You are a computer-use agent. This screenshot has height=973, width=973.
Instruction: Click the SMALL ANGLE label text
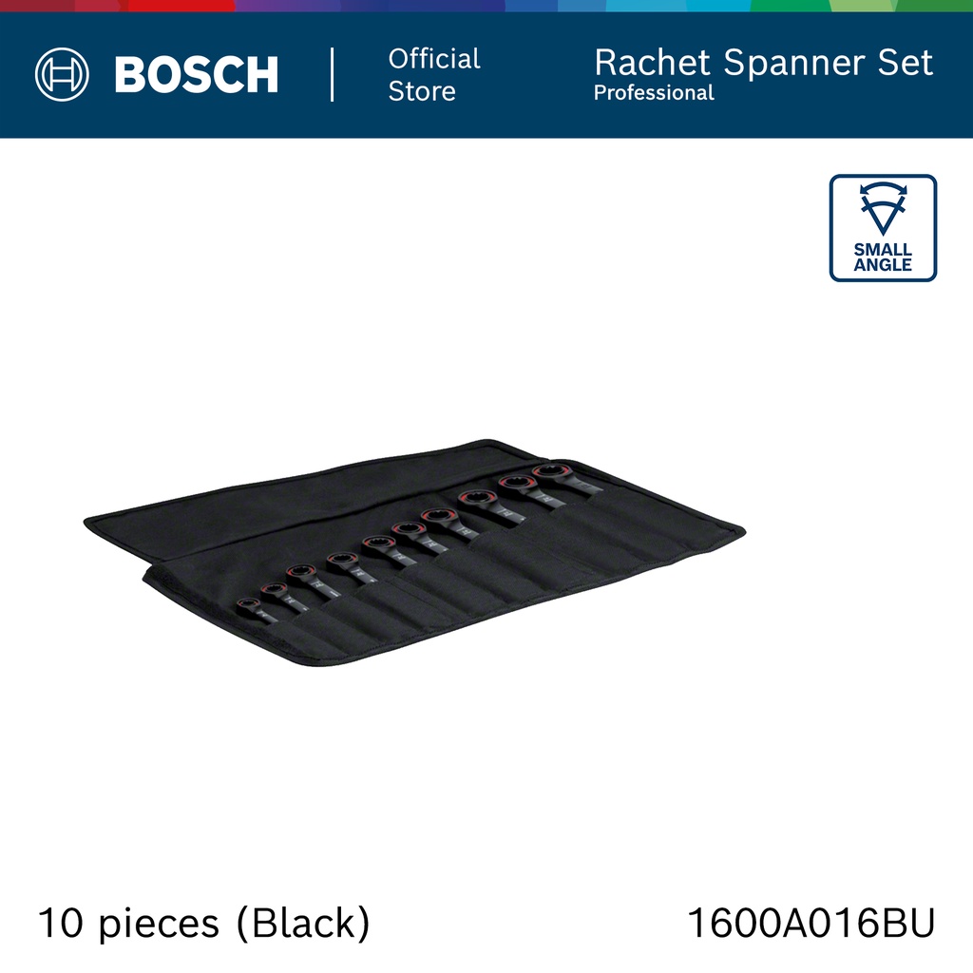(883, 258)
